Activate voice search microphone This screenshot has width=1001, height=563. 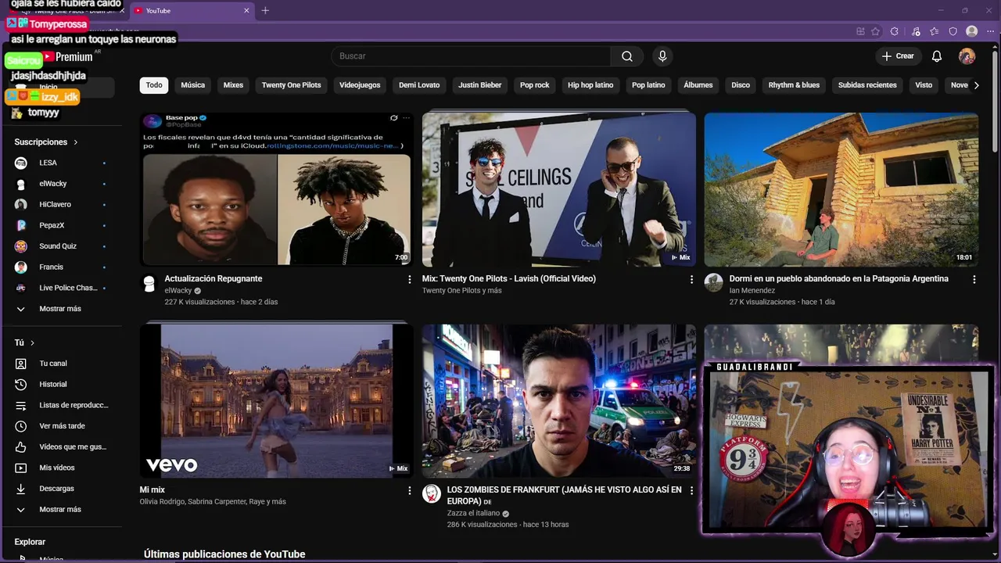[x=662, y=56]
